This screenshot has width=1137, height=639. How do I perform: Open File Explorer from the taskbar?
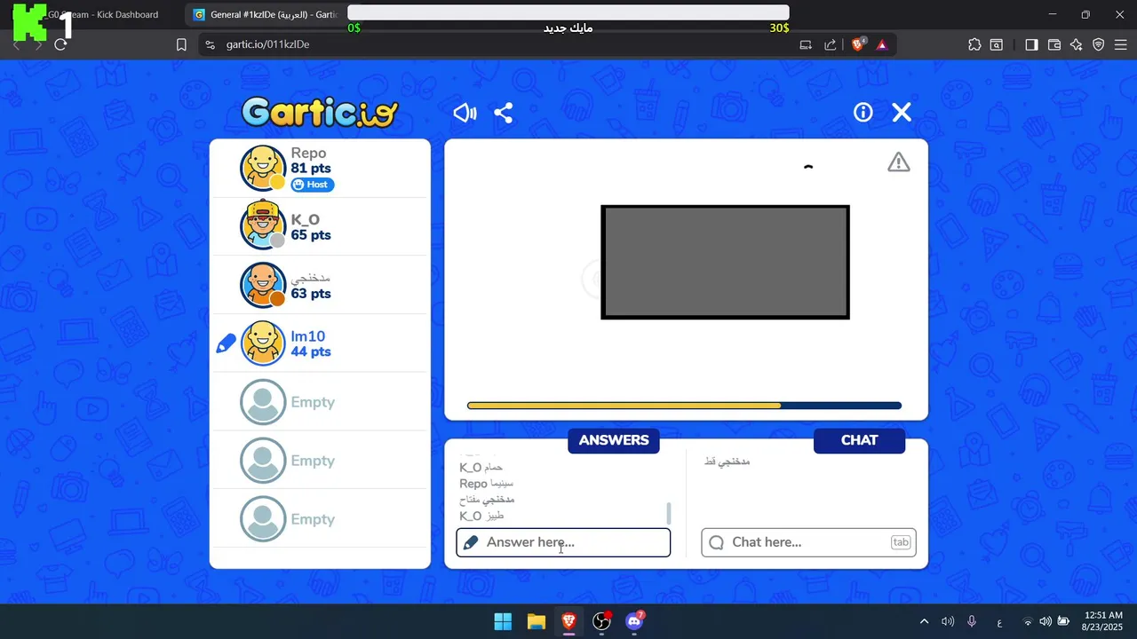tap(536, 621)
